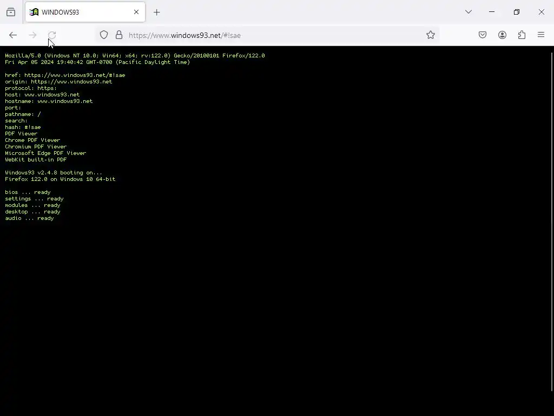Restore down the Firefox window
The image size is (554, 416).
pos(517,12)
